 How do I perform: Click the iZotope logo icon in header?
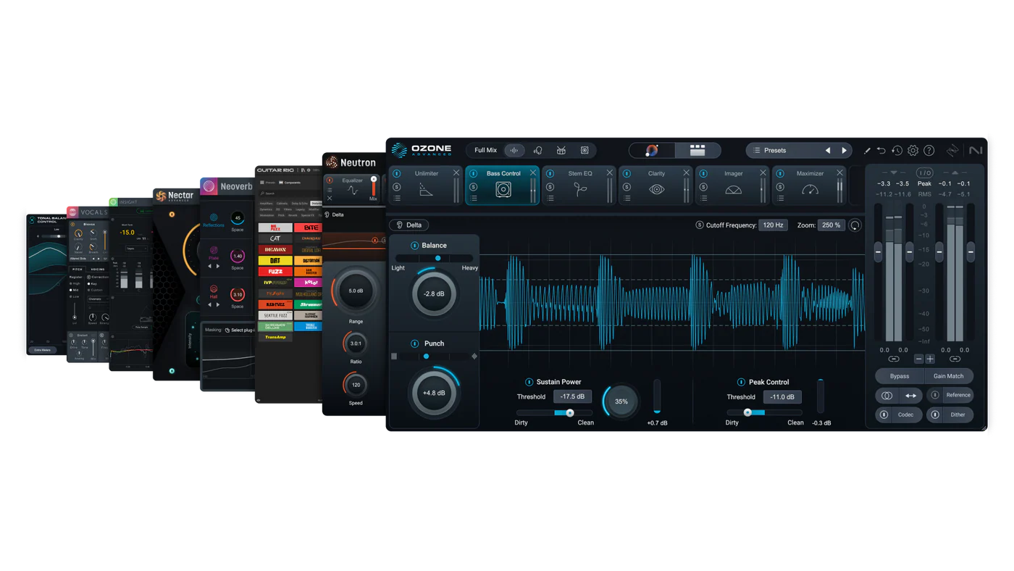[x=952, y=151]
